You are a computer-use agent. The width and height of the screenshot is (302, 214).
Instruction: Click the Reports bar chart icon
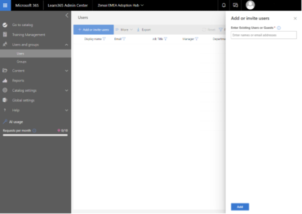(5, 80)
